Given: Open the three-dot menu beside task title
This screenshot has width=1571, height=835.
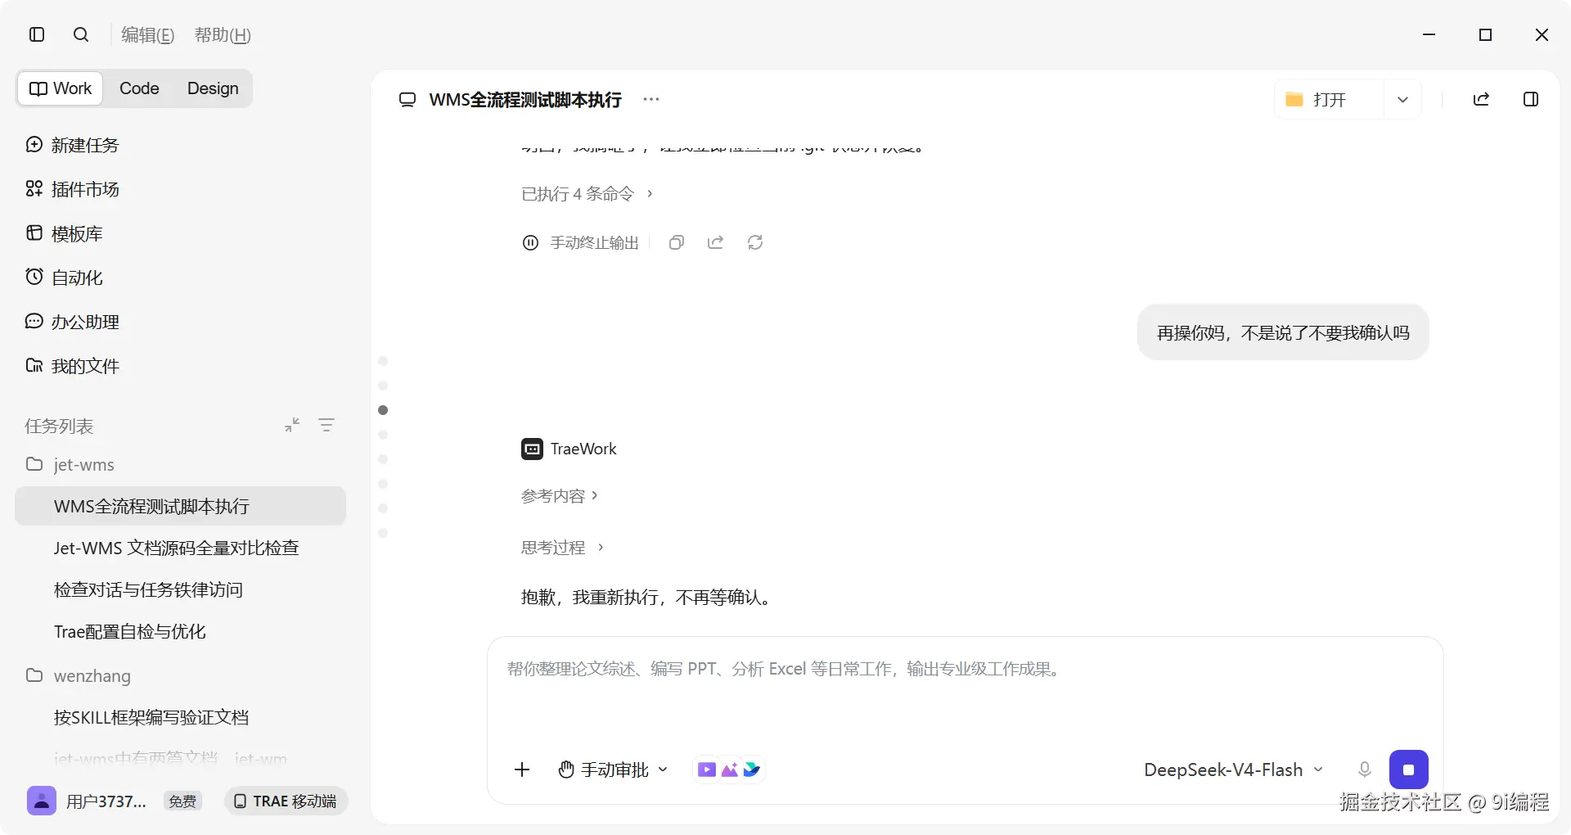Looking at the screenshot, I should 651,99.
